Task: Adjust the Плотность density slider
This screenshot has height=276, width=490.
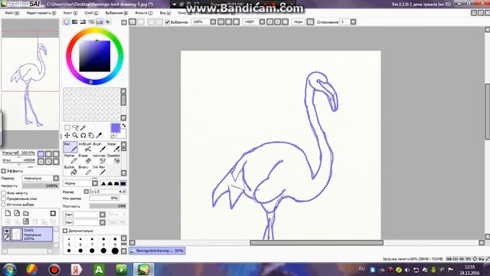Action: tap(108, 206)
